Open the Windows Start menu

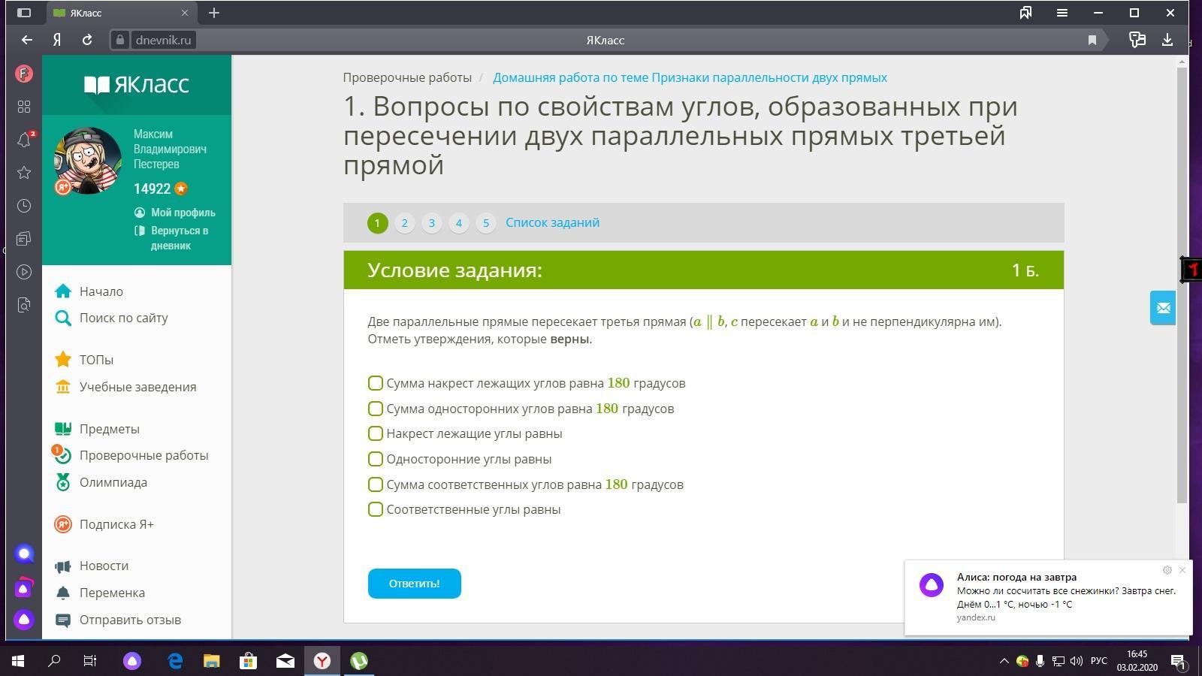pyautogui.click(x=18, y=661)
